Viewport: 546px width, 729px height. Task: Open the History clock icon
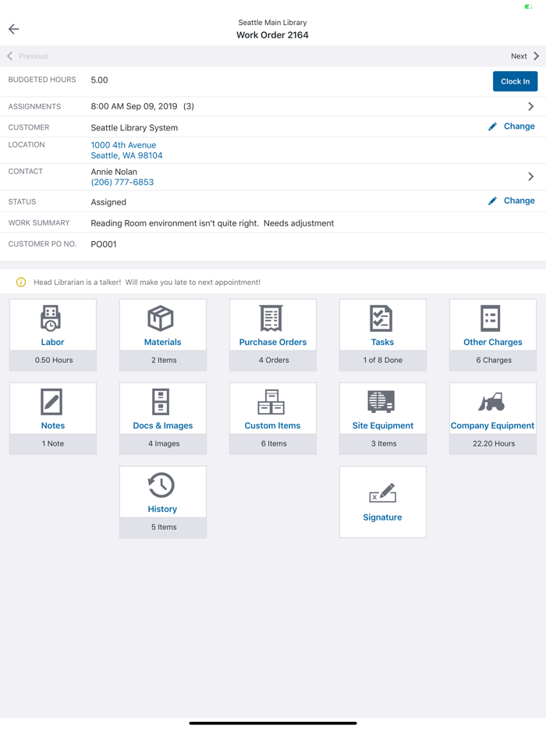(161, 485)
